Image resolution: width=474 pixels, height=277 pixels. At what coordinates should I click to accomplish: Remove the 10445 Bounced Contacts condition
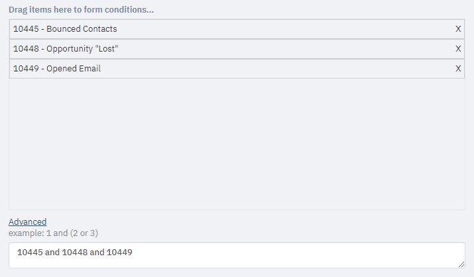coord(458,29)
